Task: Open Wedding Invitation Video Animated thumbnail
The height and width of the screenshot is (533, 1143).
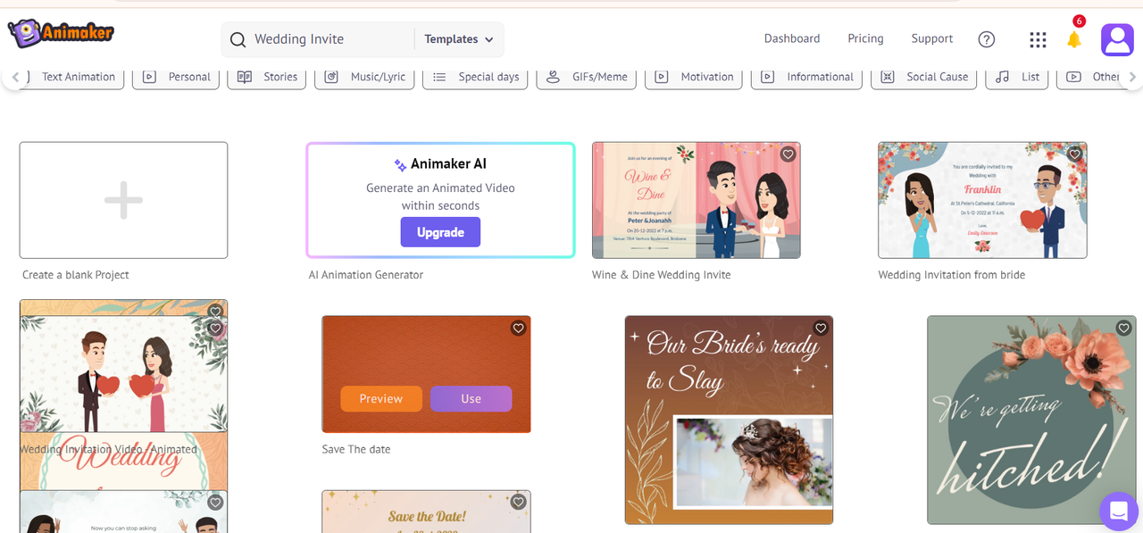Action: [123, 375]
